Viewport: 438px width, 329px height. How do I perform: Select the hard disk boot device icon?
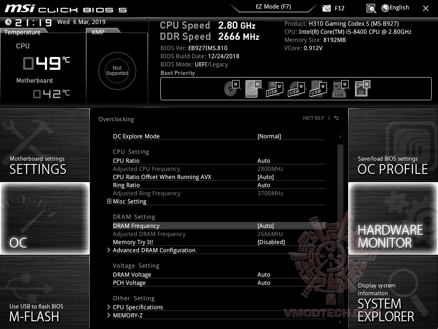[253, 88]
